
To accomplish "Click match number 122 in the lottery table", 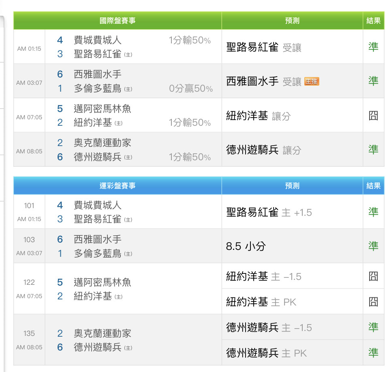I will 29,282.
